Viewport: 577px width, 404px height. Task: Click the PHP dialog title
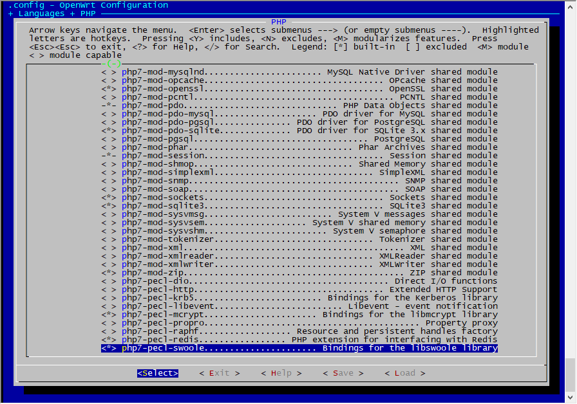pos(279,22)
